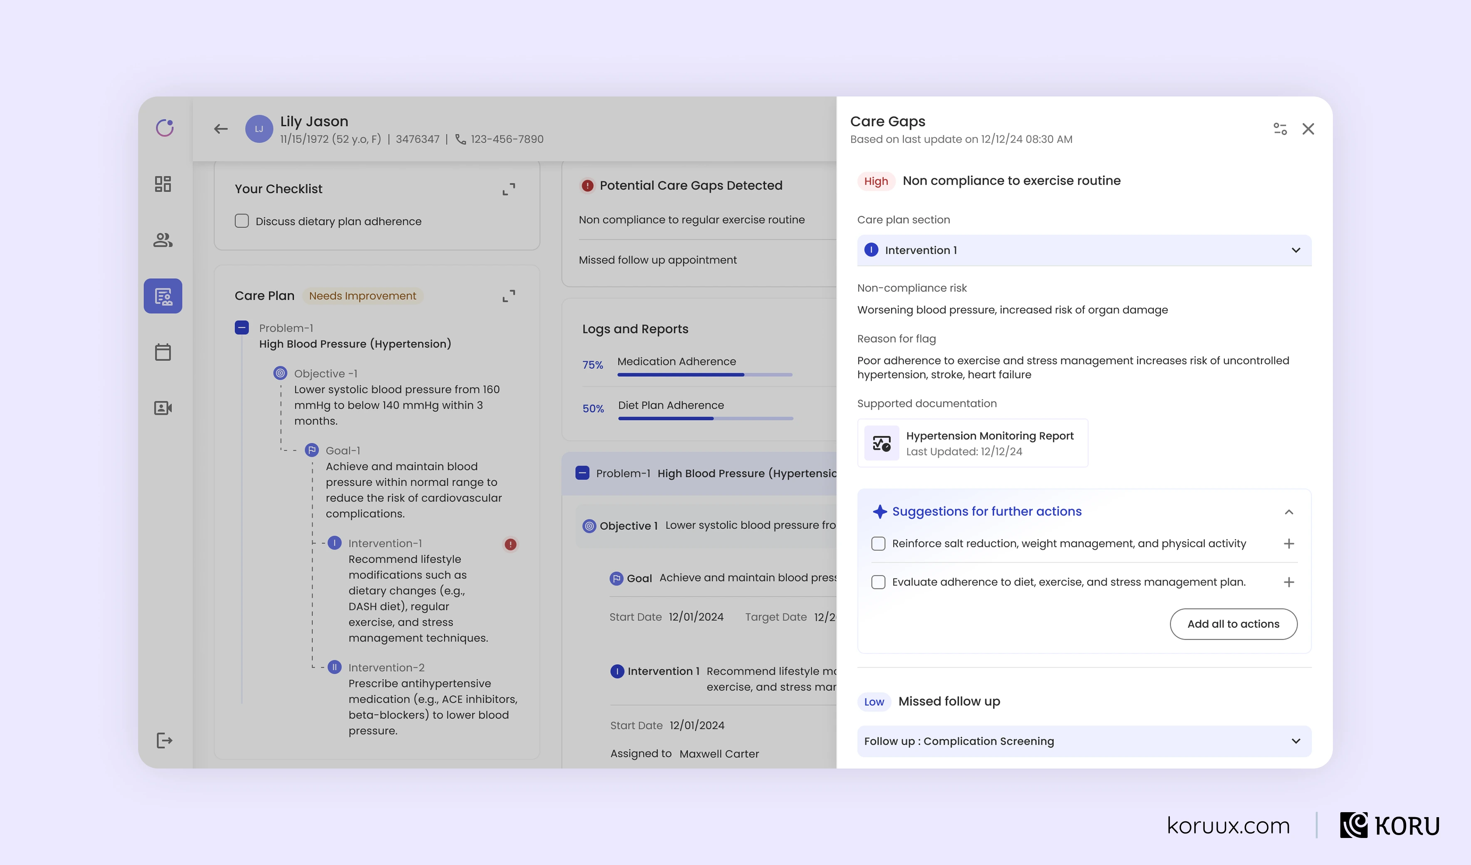Click the patient ID 3476347
Image resolution: width=1471 pixels, height=865 pixels.
pos(417,139)
